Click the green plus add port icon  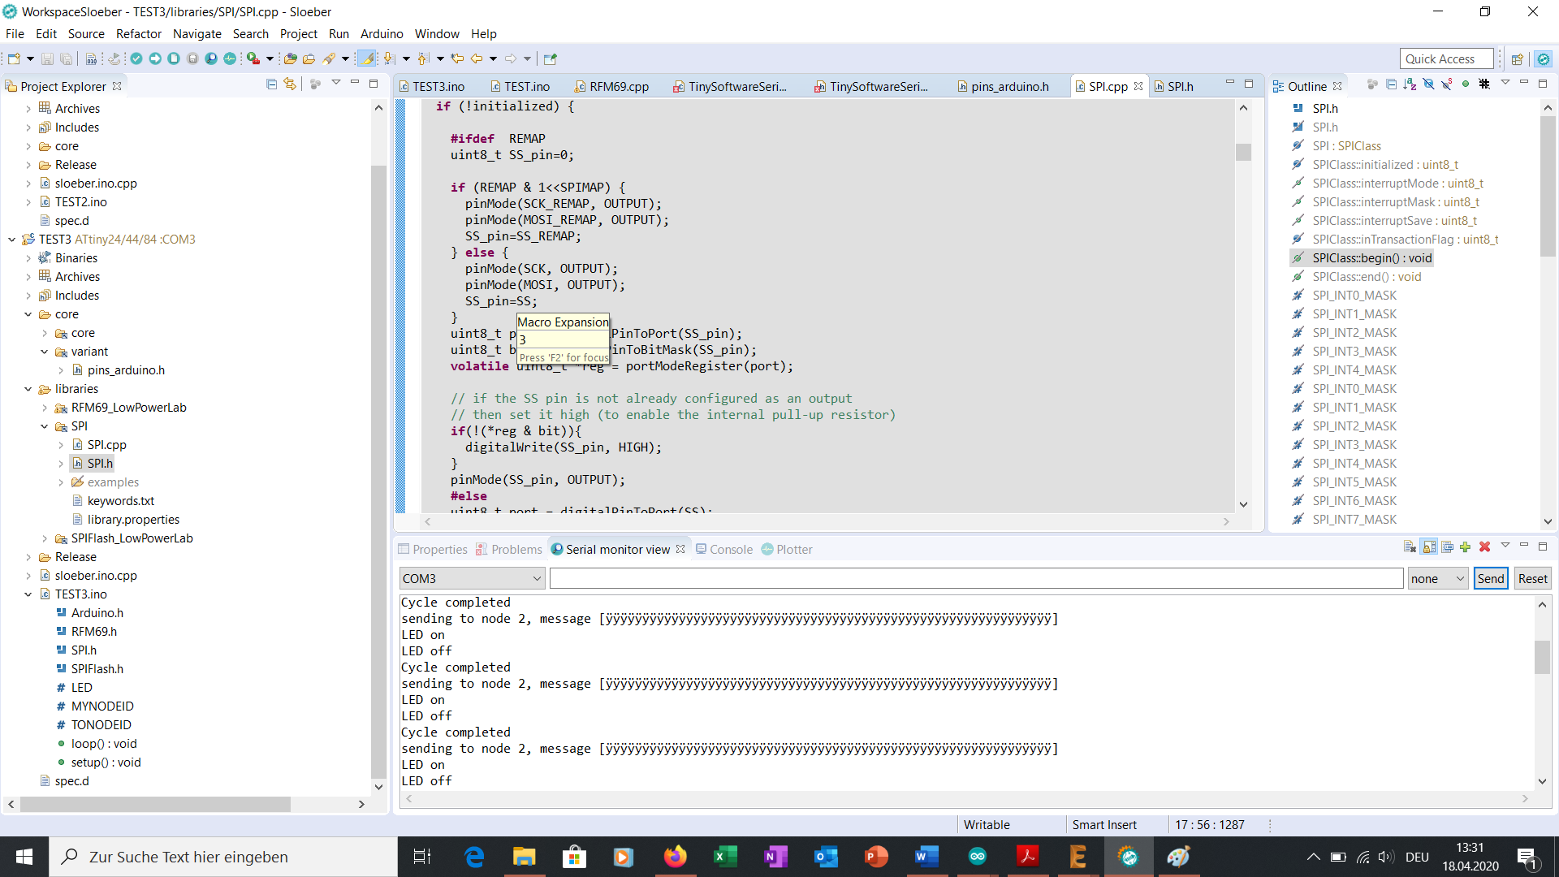(x=1466, y=547)
